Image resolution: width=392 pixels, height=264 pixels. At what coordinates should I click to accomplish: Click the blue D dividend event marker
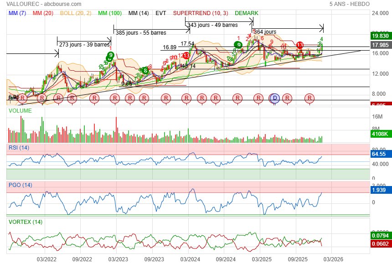275,98
